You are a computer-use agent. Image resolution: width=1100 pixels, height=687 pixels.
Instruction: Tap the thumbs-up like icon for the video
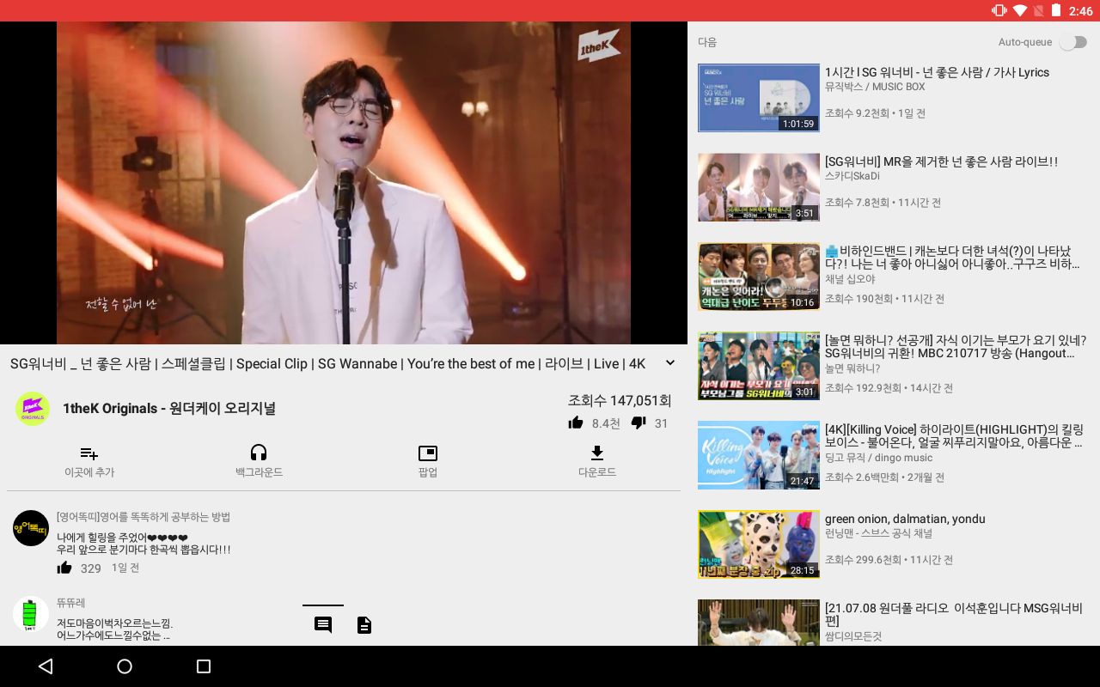pyautogui.click(x=576, y=423)
